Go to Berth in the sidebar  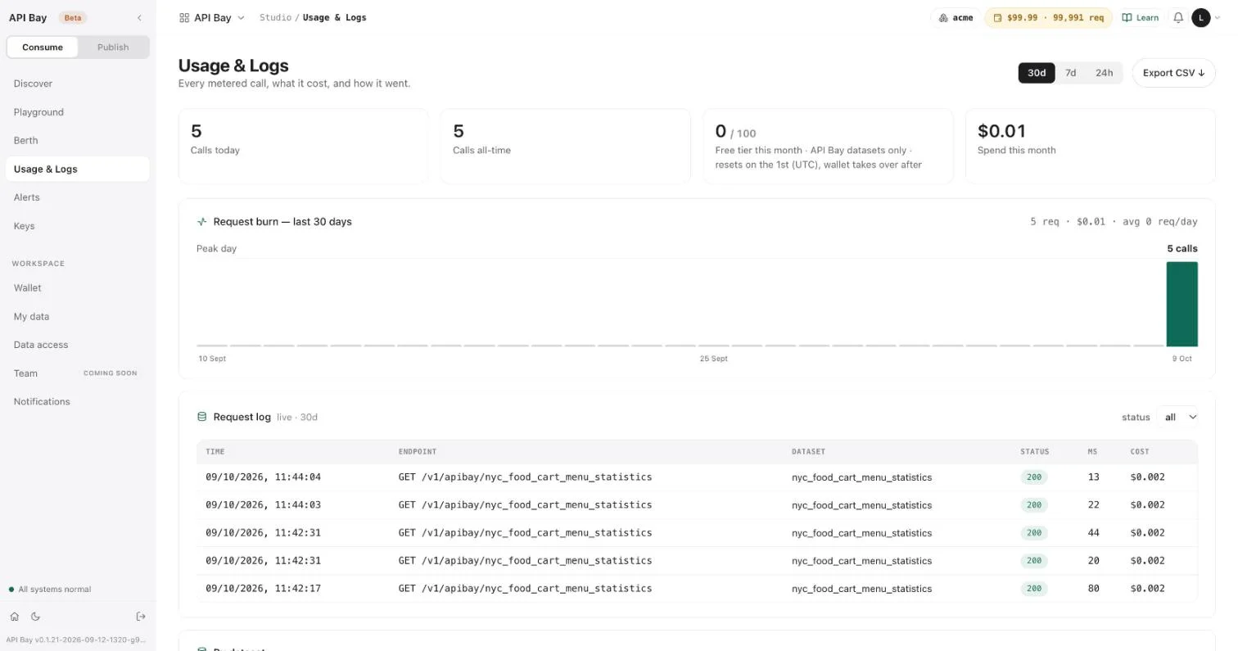[77, 141]
